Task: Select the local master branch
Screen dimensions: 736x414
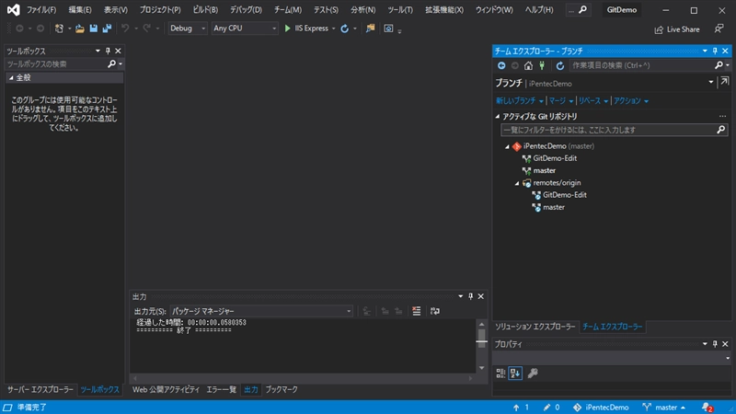Action: pyautogui.click(x=544, y=171)
